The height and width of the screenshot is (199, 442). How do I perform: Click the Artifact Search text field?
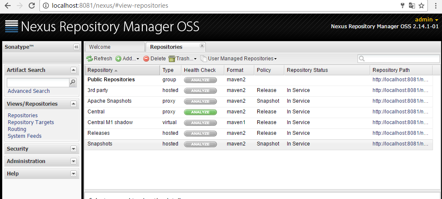[38, 83]
